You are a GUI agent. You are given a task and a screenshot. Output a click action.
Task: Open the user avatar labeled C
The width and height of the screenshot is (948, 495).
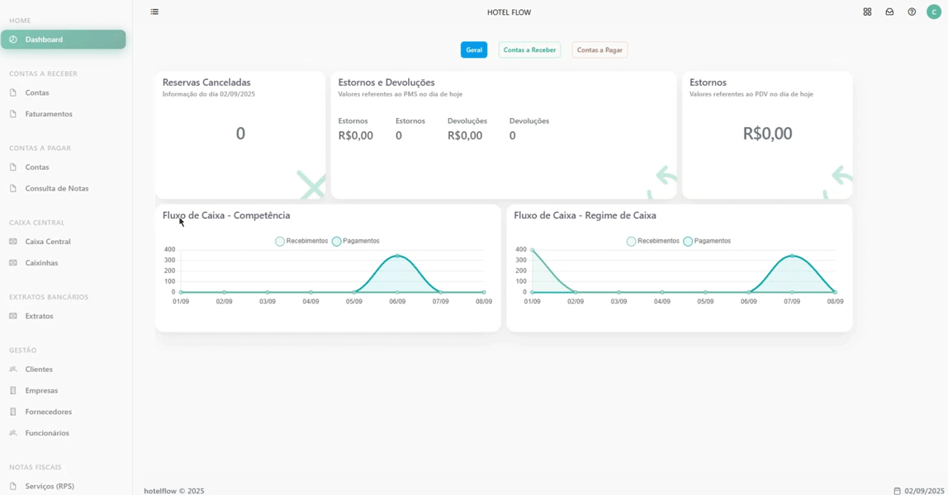pyautogui.click(x=934, y=12)
